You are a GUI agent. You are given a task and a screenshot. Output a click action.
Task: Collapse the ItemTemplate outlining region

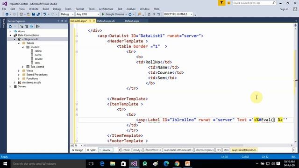click(77, 104)
